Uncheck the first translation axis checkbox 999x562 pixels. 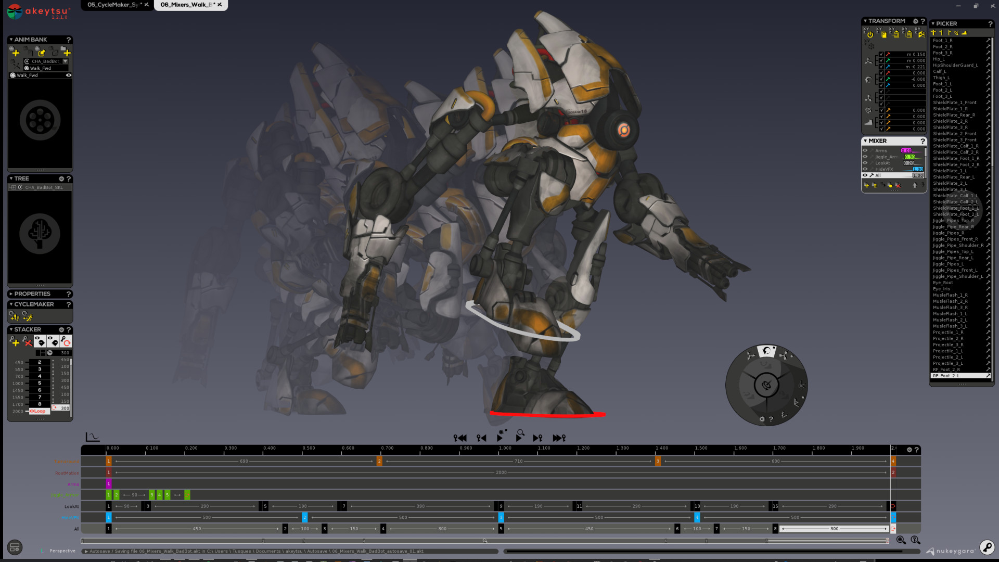pyautogui.click(x=881, y=54)
